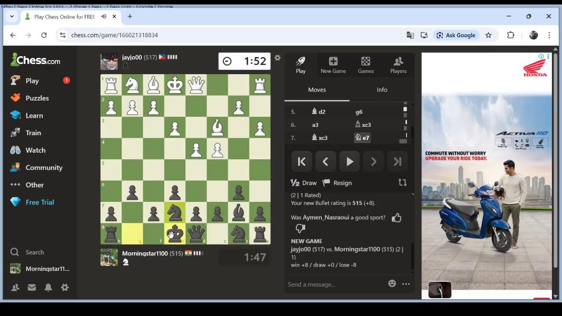The image size is (562, 316).
Task: Open the sidebar settings gear
Action: 65,287
